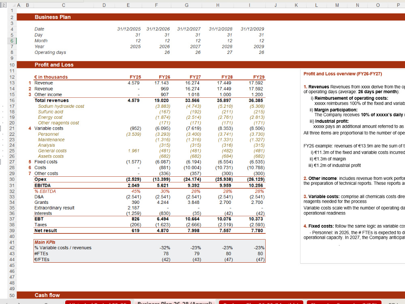
Task: Click the 'Industrial profit:' note text
Action: click(332, 122)
